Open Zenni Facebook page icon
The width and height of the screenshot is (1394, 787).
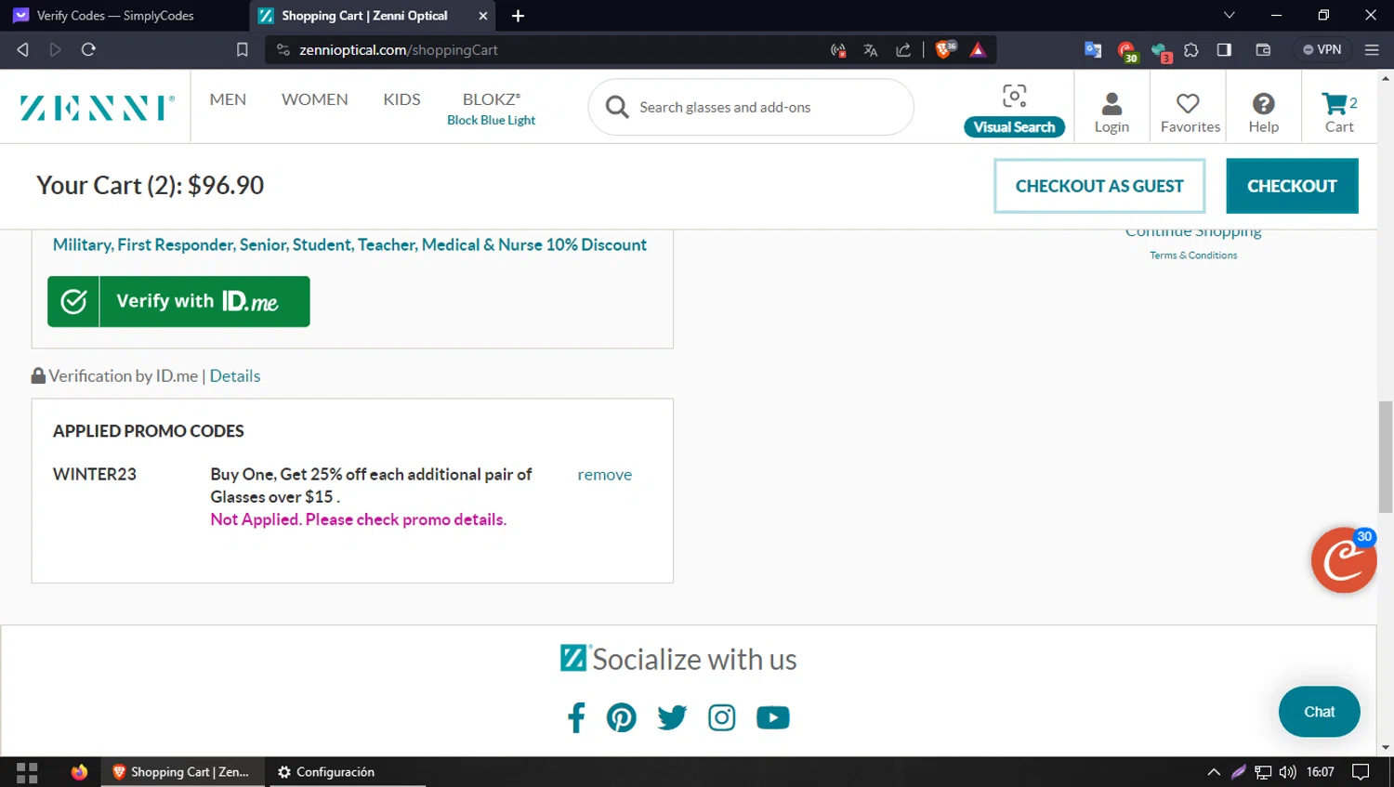(576, 717)
